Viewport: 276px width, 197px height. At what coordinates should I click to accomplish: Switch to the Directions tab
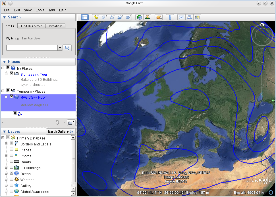[x=56, y=26]
